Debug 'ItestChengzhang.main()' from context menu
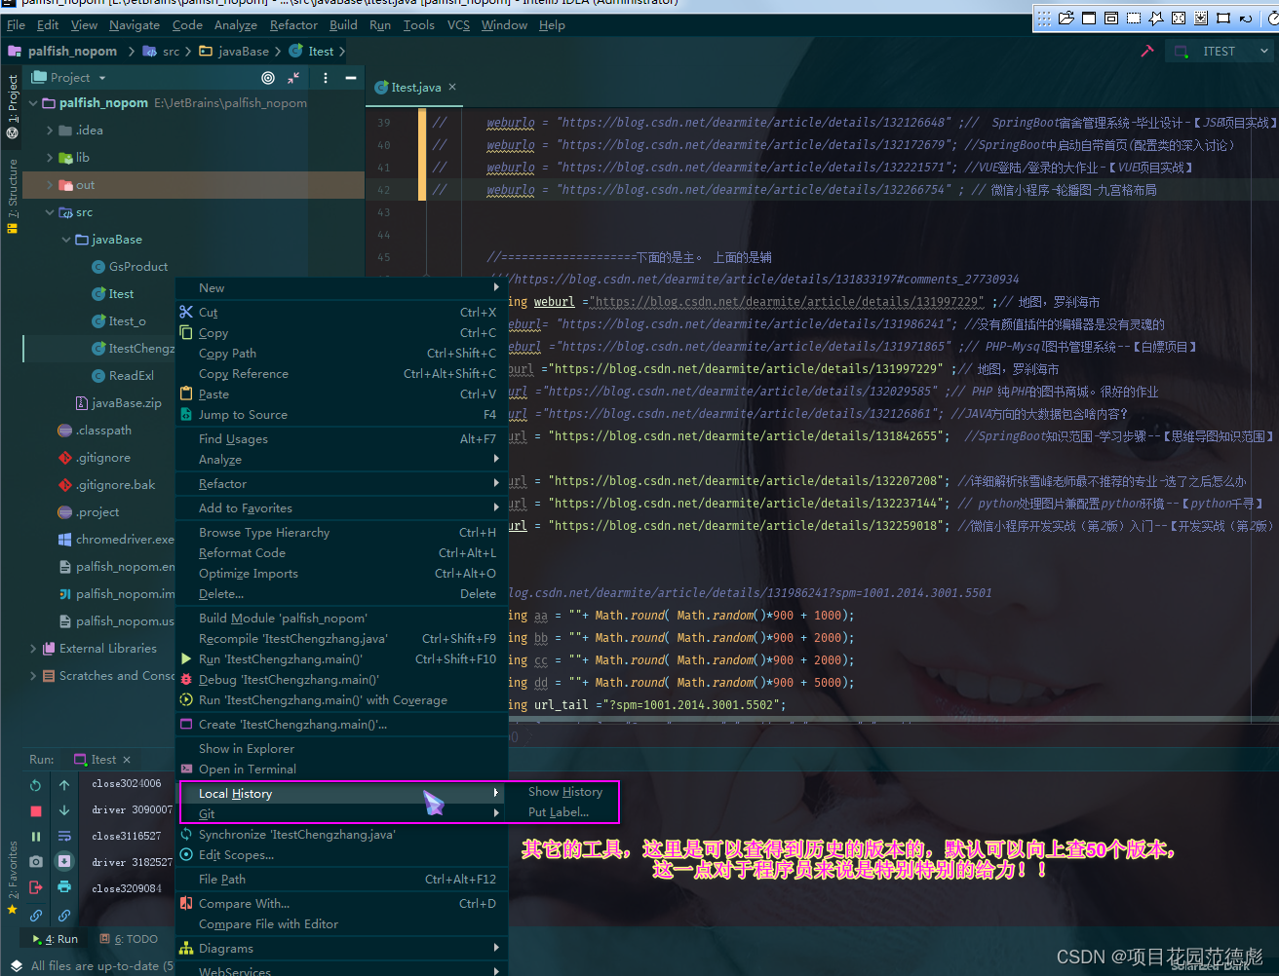This screenshot has width=1279, height=976. [340, 680]
